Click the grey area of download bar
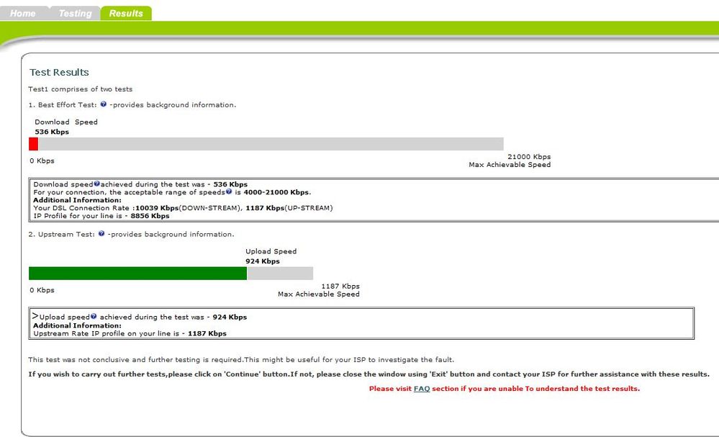Screen dimensions: 719x437 click(x=271, y=144)
